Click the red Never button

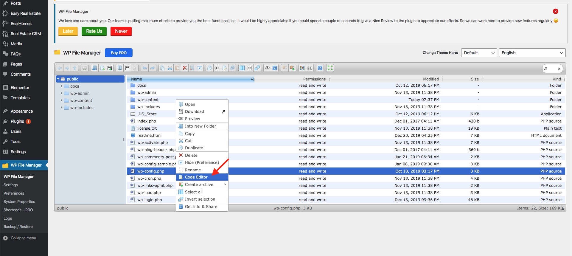click(x=121, y=31)
